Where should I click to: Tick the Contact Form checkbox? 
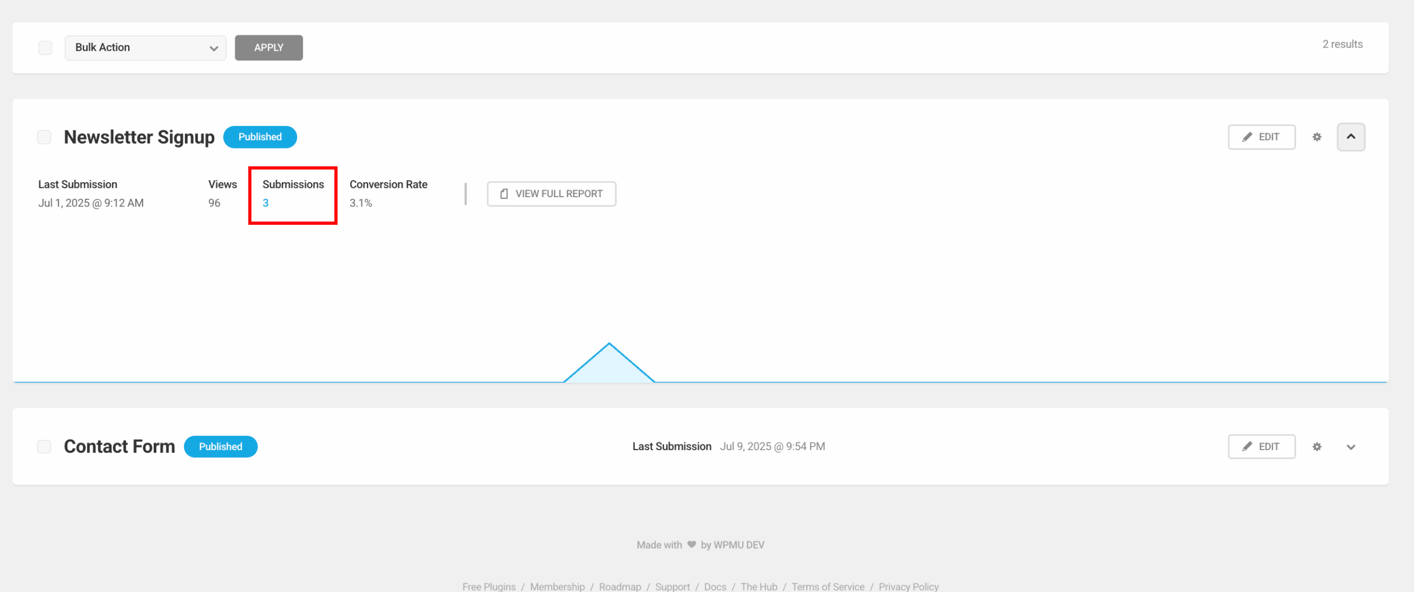click(44, 447)
